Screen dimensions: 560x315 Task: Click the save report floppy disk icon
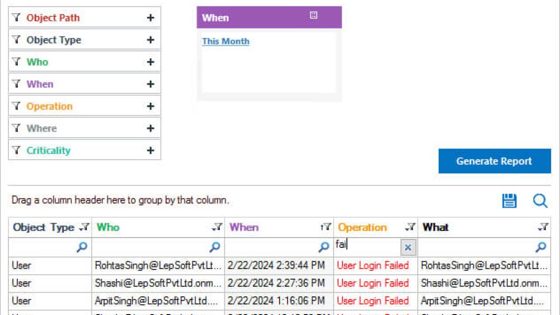coord(509,201)
